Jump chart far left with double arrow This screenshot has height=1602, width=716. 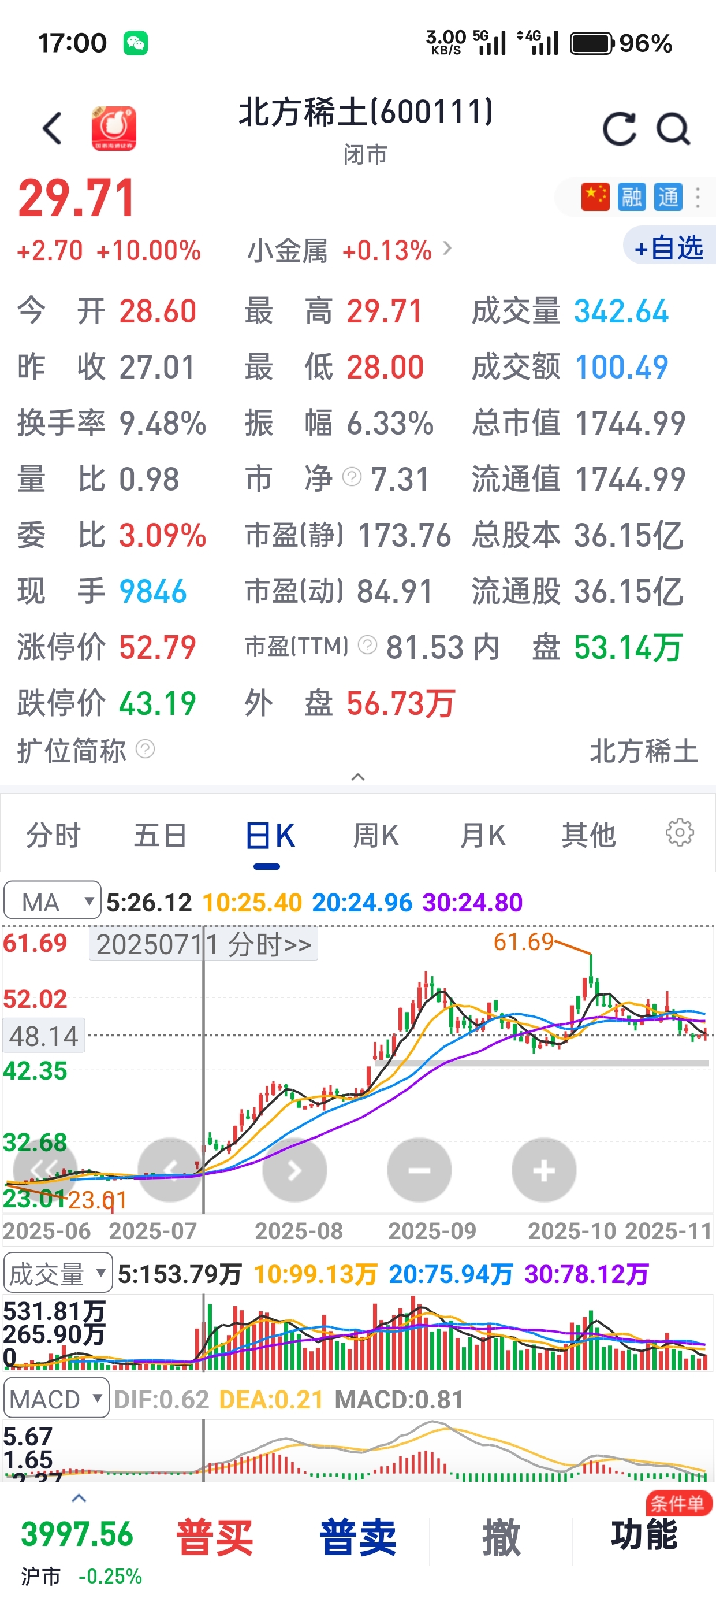coord(45,1170)
